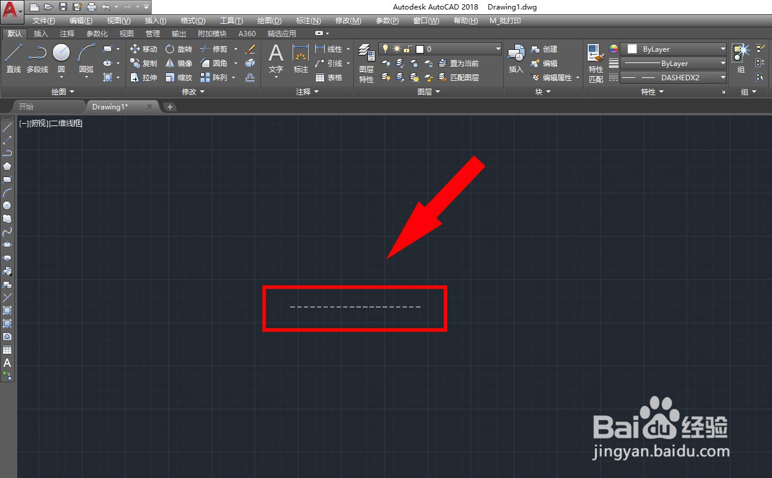Viewport: 772px width, 478px height.
Task: Select the 阵列 (Array) tool
Action: (x=214, y=77)
